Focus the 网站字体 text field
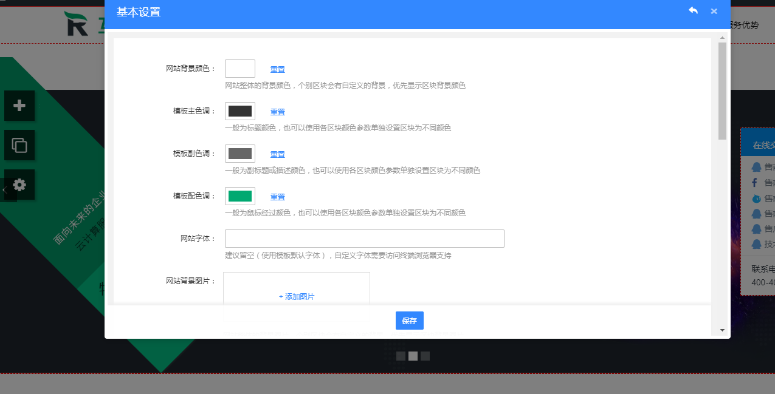 (365, 239)
